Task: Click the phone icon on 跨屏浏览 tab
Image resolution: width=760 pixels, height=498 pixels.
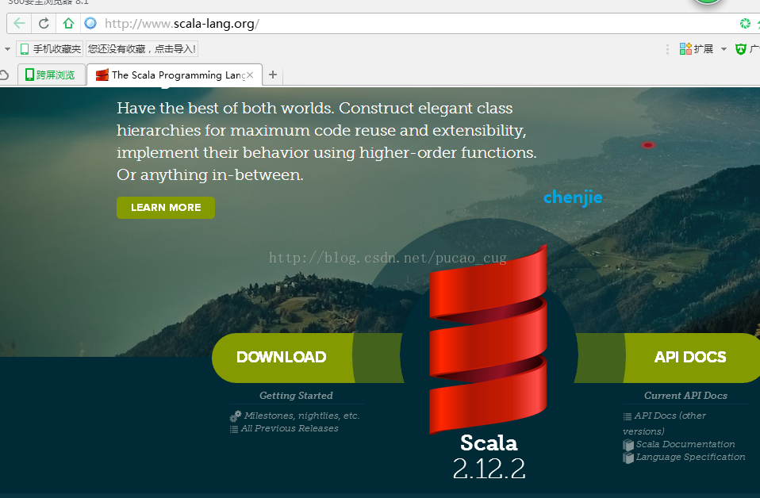Action: click(x=29, y=75)
